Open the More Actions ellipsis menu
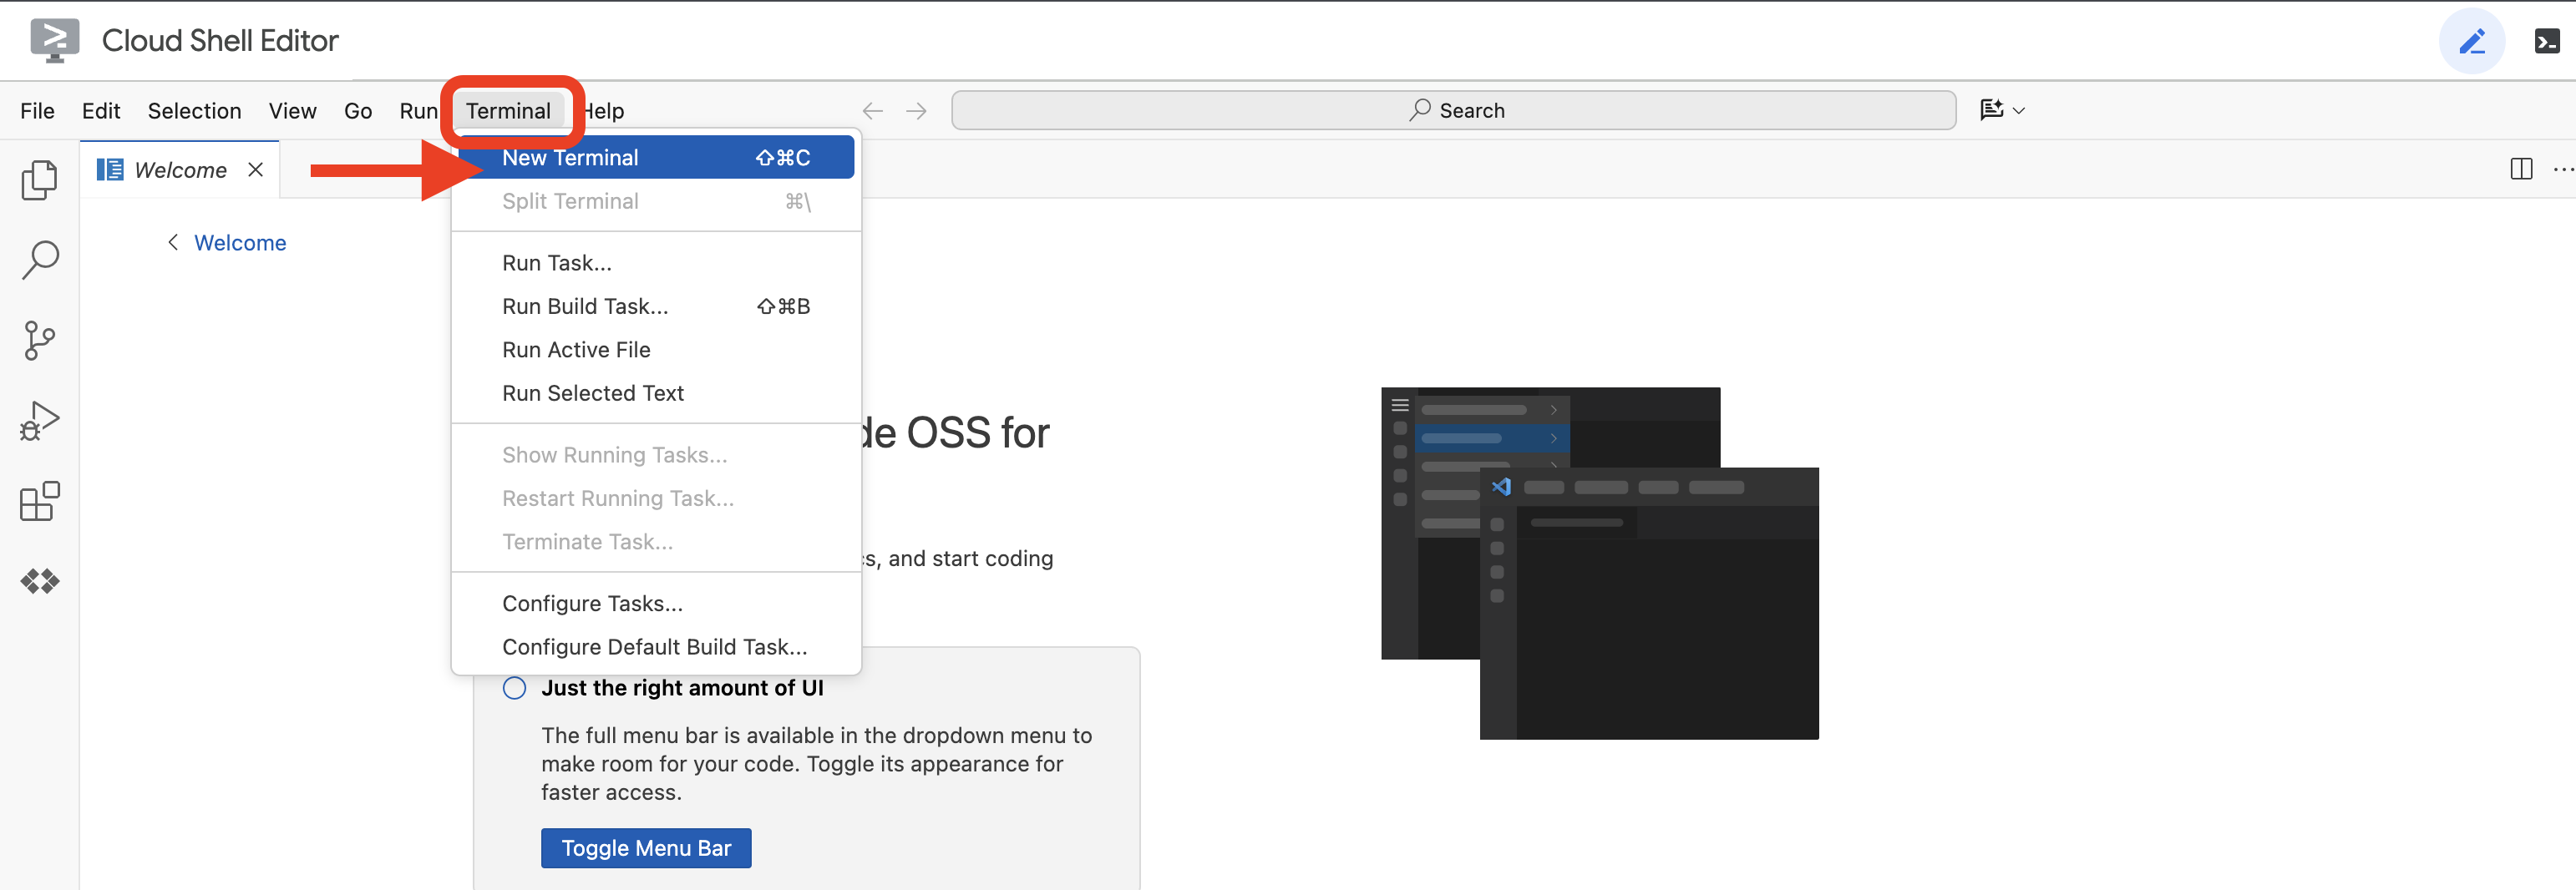This screenshot has width=2576, height=890. 2563,169
